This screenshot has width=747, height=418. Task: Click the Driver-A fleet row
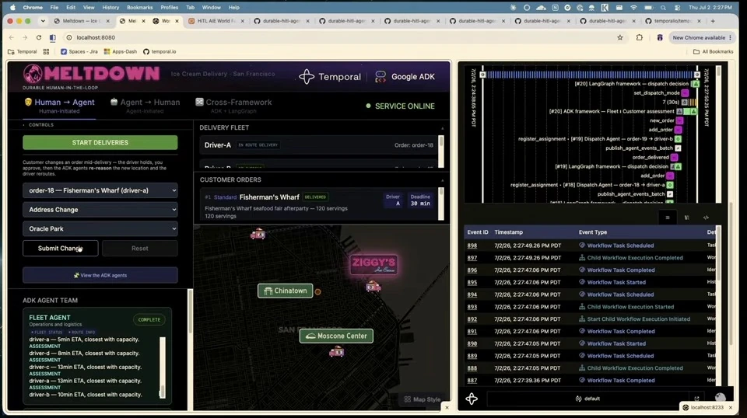click(319, 145)
